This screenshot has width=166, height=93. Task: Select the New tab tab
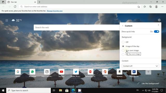[x=21, y=2]
